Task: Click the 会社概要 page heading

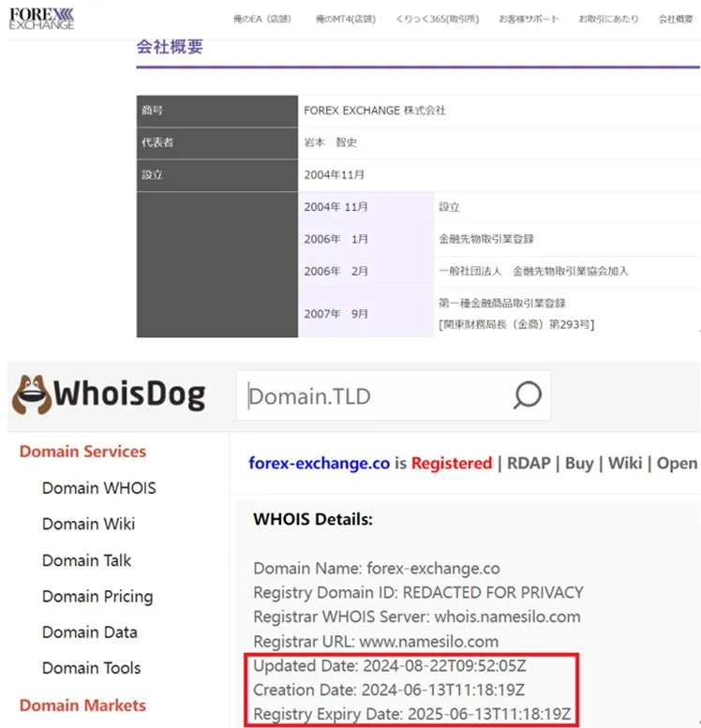Action: [170, 47]
